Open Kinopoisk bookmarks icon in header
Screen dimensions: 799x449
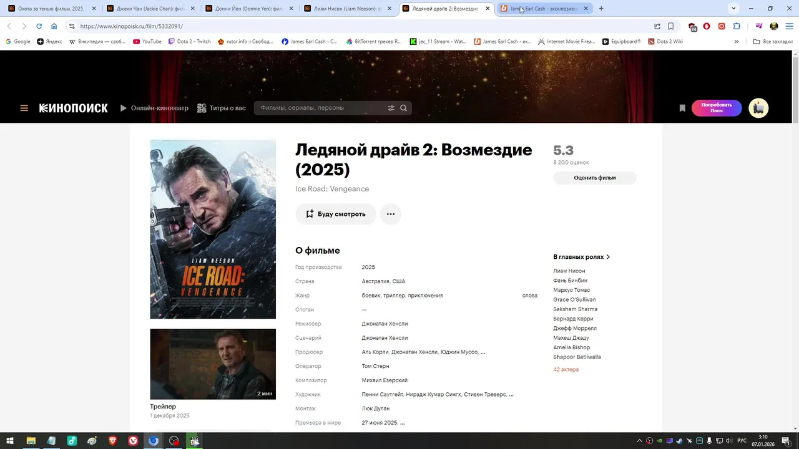coord(682,108)
